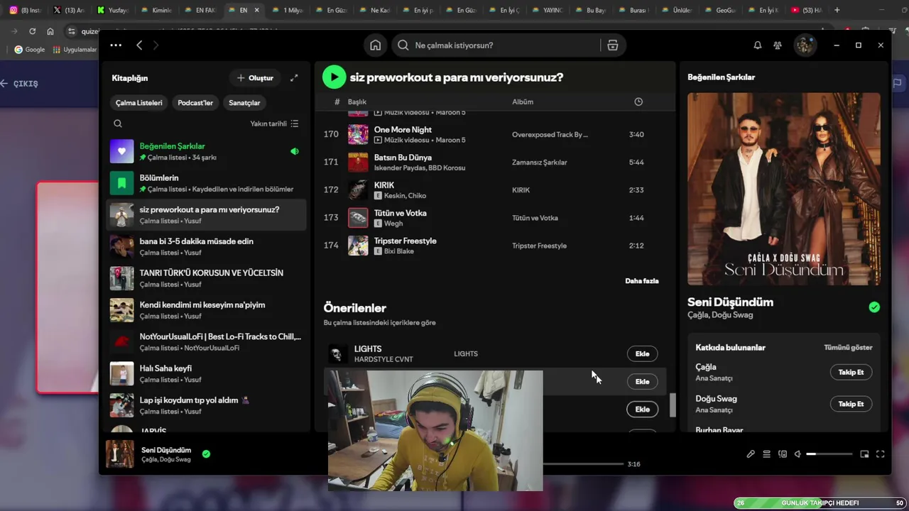Toggle liked checkmark in now playing bar
The width and height of the screenshot is (909, 511).
[206, 454]
